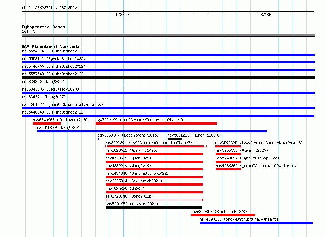Screen dimensions: 325x237
Task: Open the nsv834370 (Wong2007) variant label
Action: 44,82
